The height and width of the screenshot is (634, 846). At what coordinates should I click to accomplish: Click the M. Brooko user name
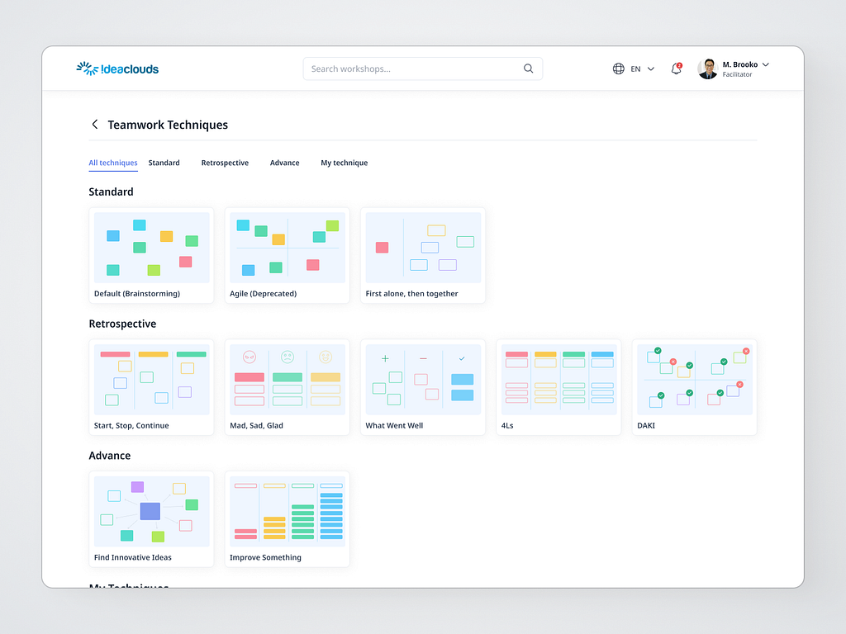click(740, 64)
